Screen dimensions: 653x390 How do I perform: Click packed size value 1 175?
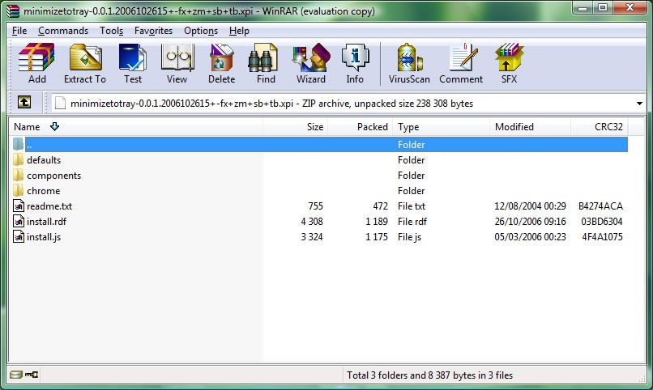(x=377, y=237)
